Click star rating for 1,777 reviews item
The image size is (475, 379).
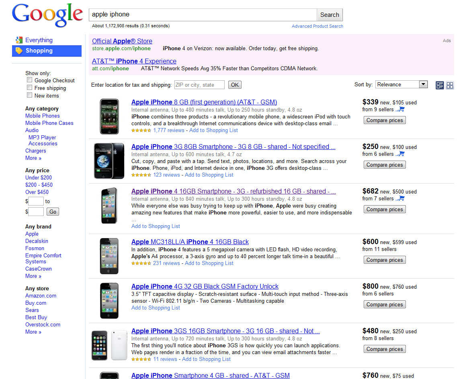pyautogui.click(x=141, y=130)
